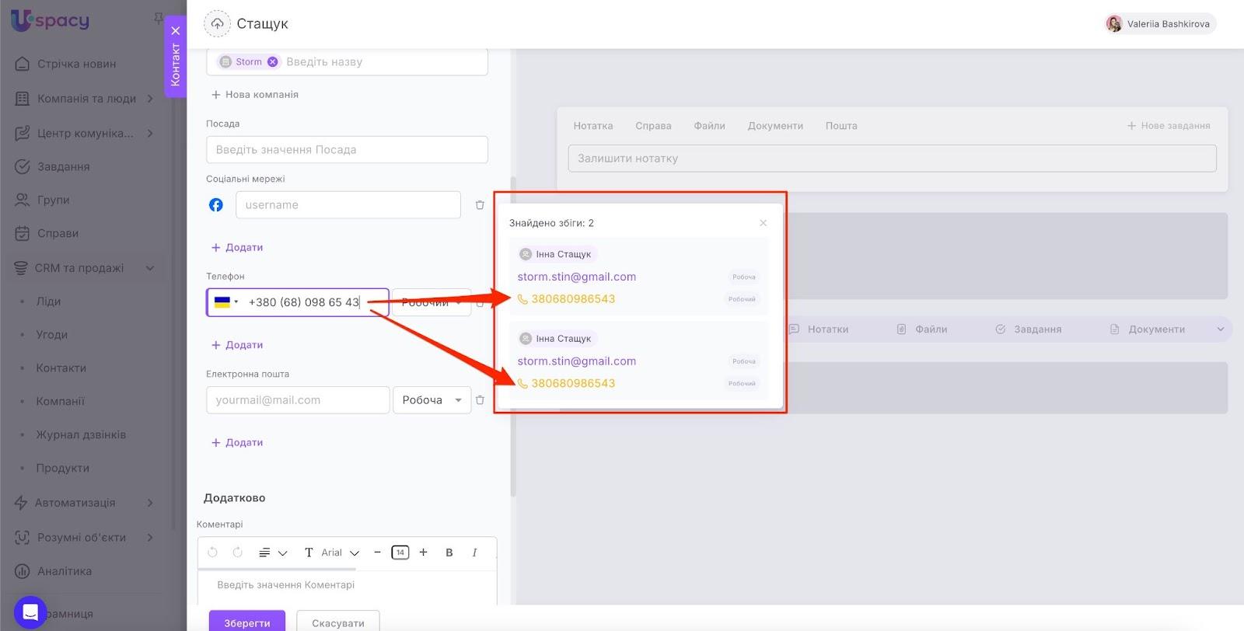The height and width of the screenshot is (631, 1244).
Task: Open the phone country flag selector
Action: 225,302
